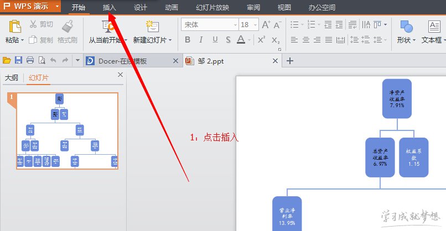446x231 pixels.
Task: Print the presentation via printer icon
Action: 30,60
